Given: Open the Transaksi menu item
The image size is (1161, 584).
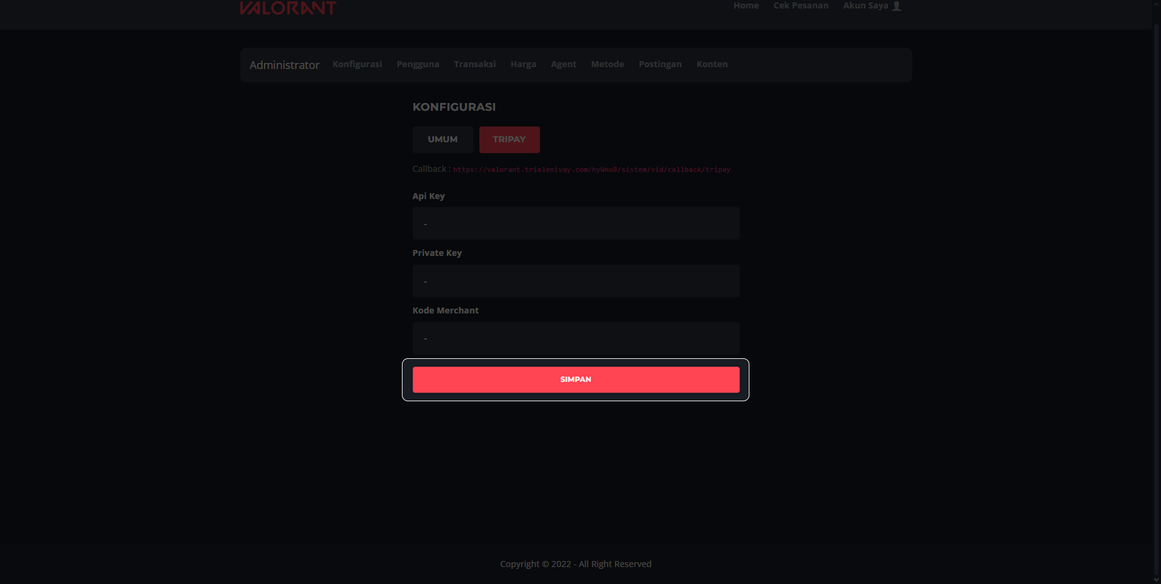Looking at the screenshot, I should [x=475, y=64].
